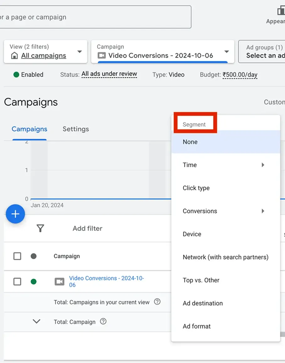
Task: Open the View (2 filters) dropdown arrow
Action: (x=79, y=52)
